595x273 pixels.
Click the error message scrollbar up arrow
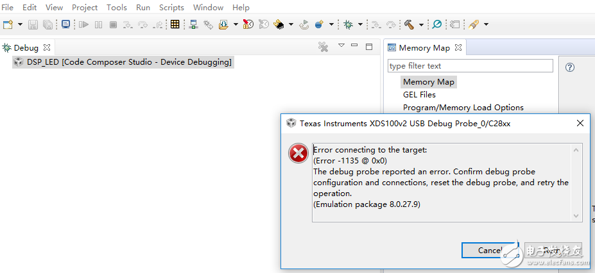click(x=576, y=150)
